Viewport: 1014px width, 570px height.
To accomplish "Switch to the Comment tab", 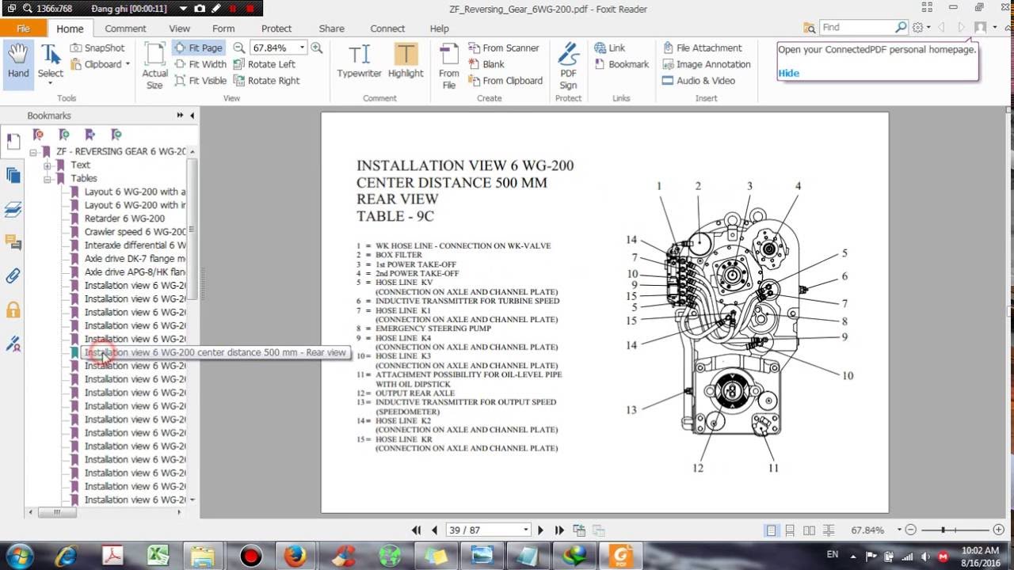I will [125, 28].
